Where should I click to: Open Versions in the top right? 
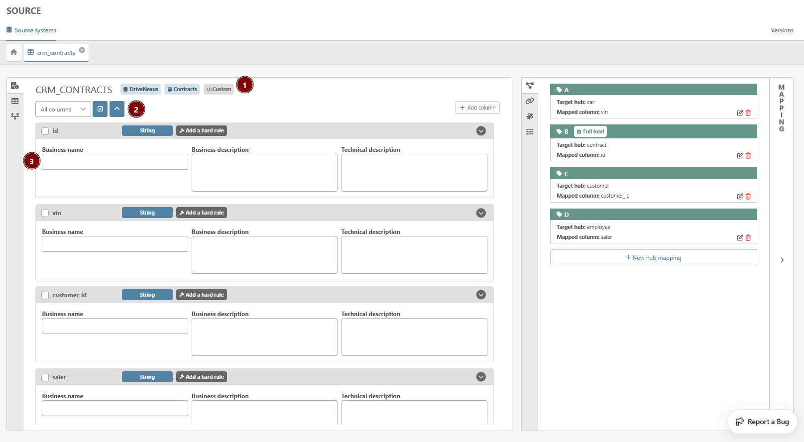click(x=782, y=30)
